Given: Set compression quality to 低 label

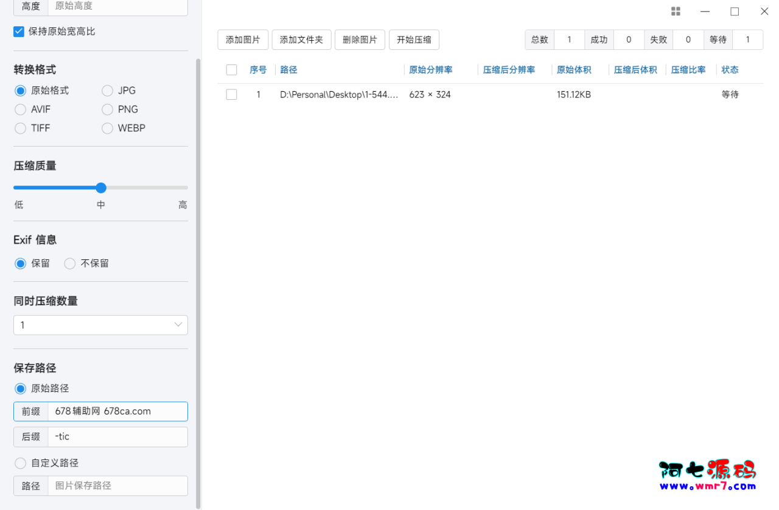Looking at the screenshot, I should 19,205.
